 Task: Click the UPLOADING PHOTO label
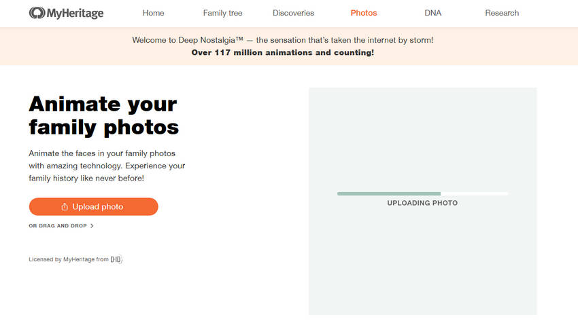(422, 203)
